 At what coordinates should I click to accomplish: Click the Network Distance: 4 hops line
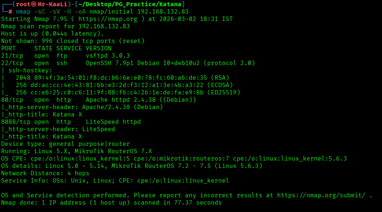click(45, 173)
